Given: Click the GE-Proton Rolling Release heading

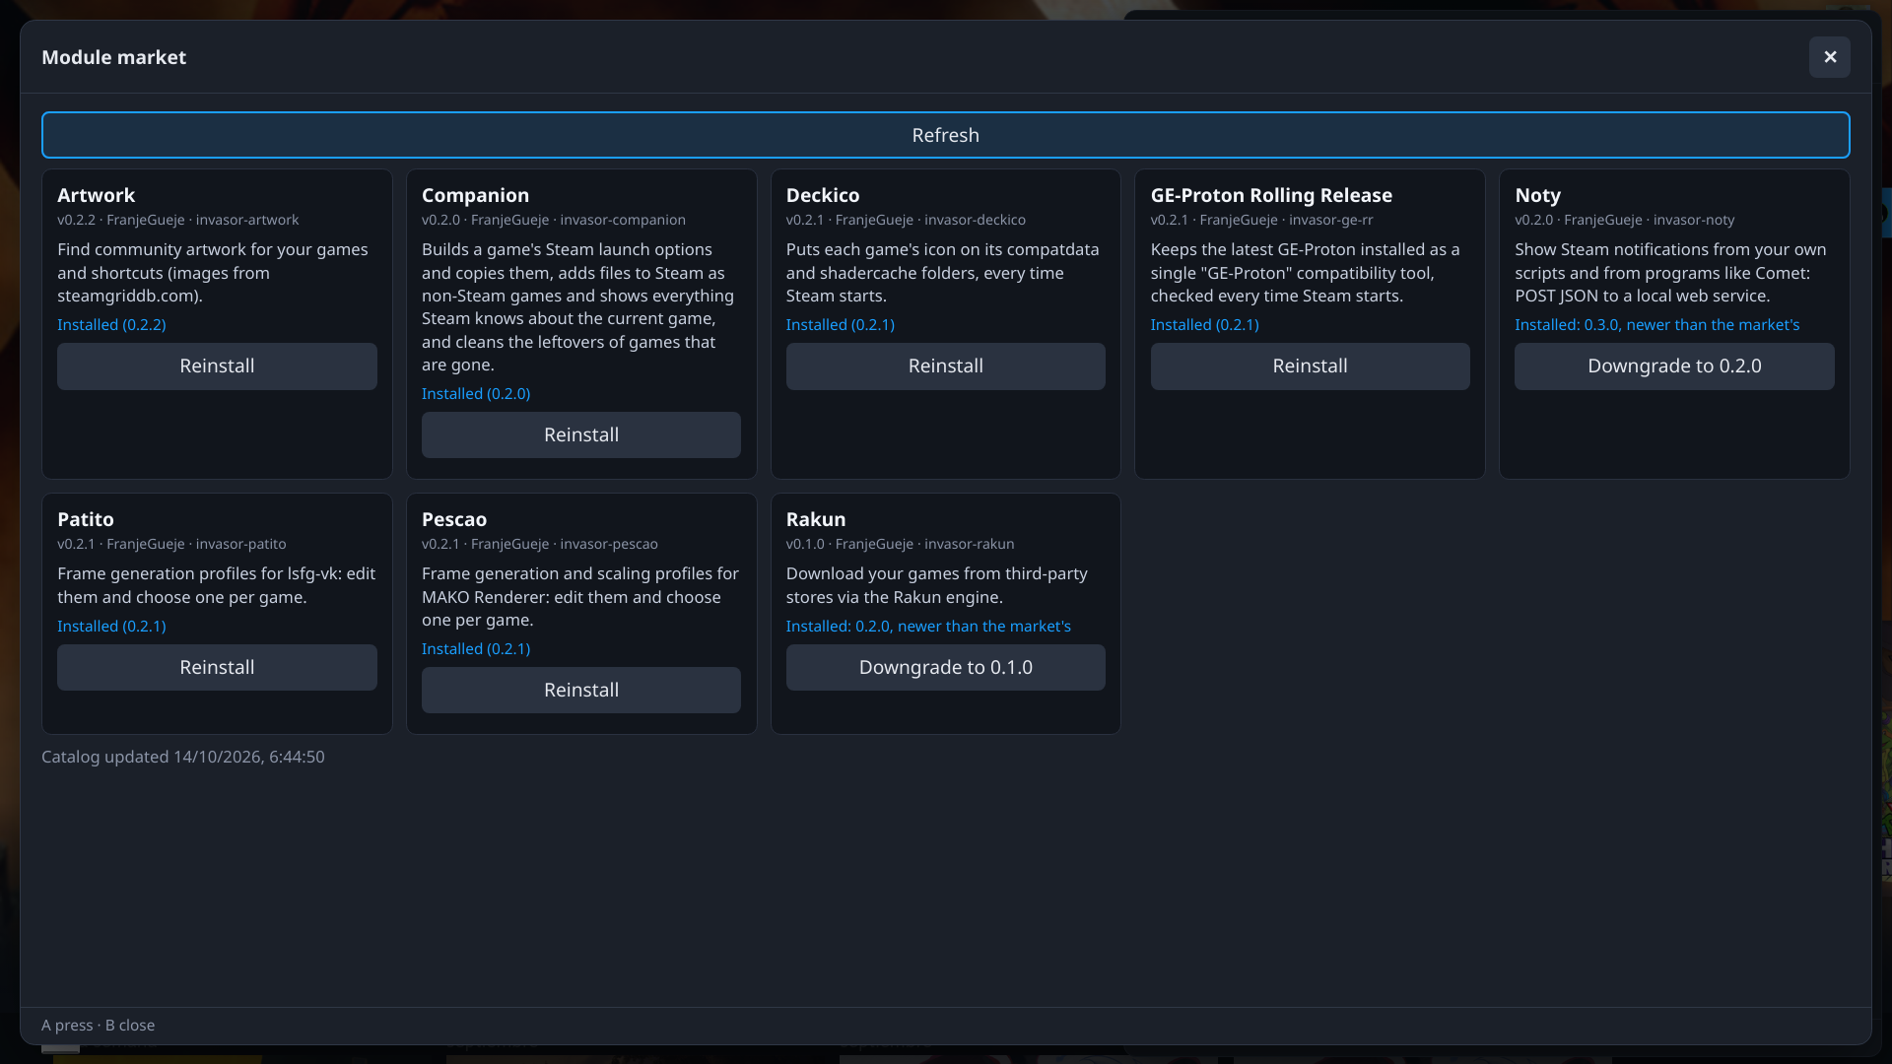Looking at the screenshot, I should 1271,195.
